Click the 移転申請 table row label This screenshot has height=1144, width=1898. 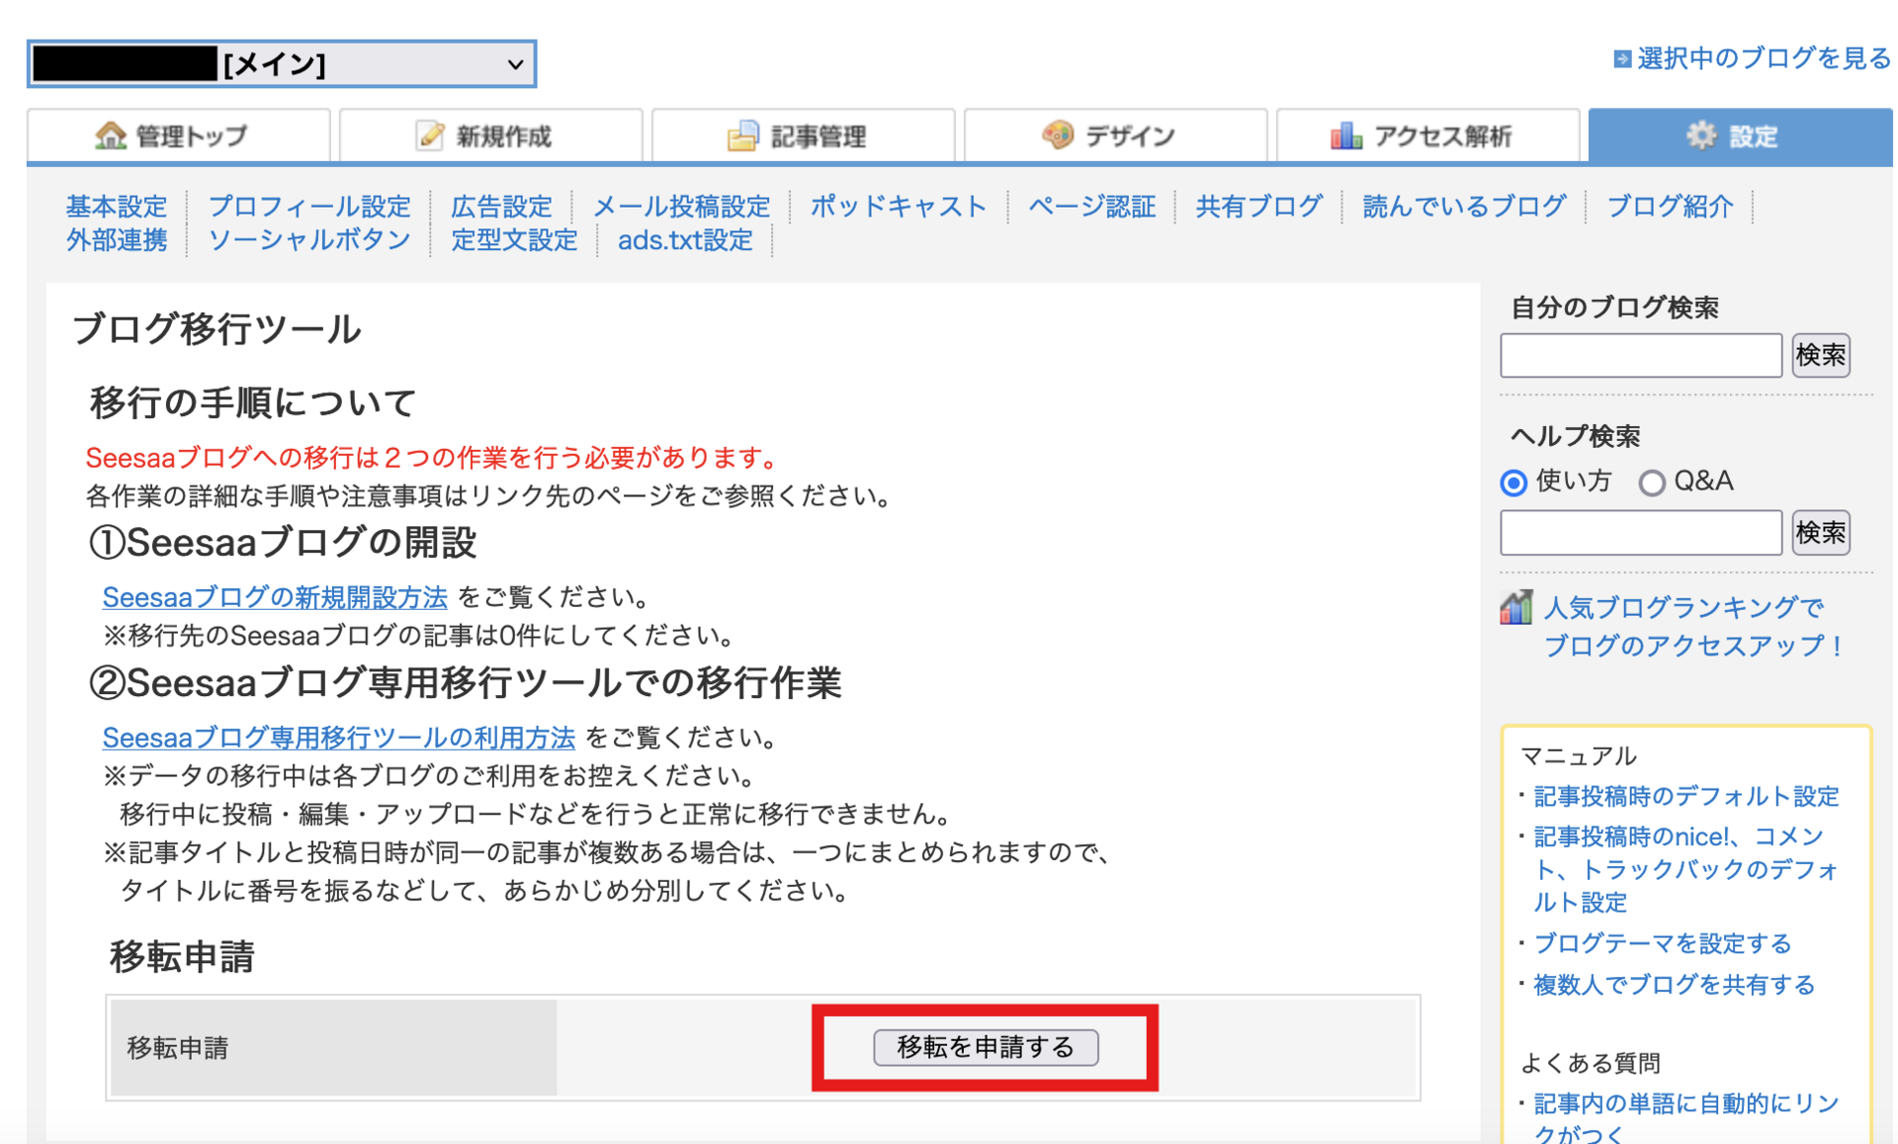pos(178,1047)
